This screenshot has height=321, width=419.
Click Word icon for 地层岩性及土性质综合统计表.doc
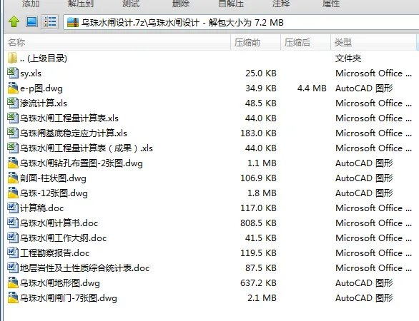coord(13,267)
